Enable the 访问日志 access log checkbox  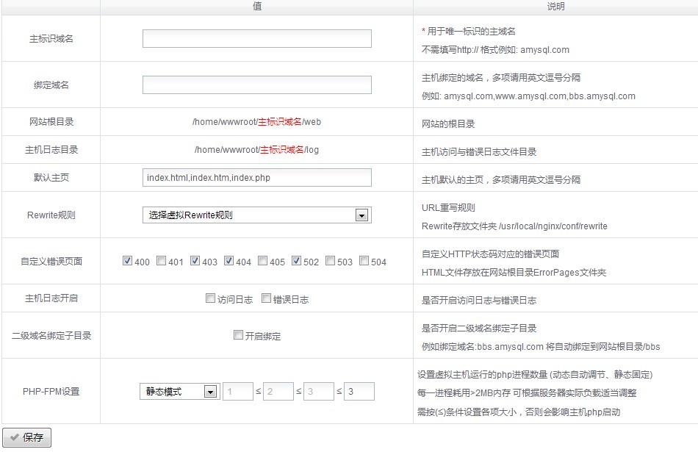211,298
